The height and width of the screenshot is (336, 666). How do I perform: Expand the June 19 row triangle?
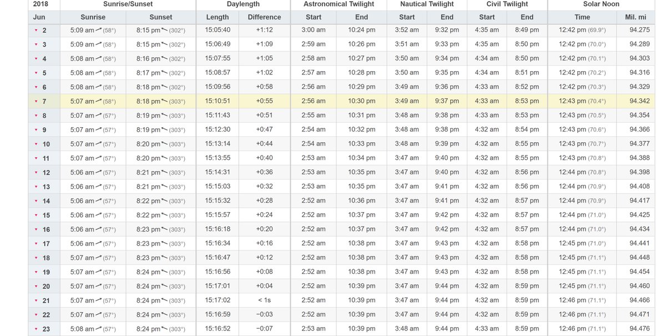[36, 273]
